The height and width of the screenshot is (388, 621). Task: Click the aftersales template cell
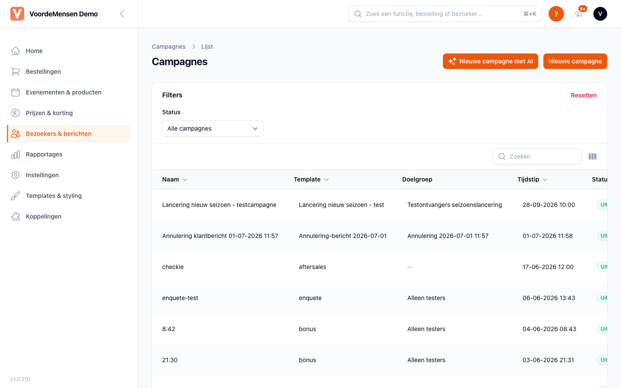click(313, 267)
